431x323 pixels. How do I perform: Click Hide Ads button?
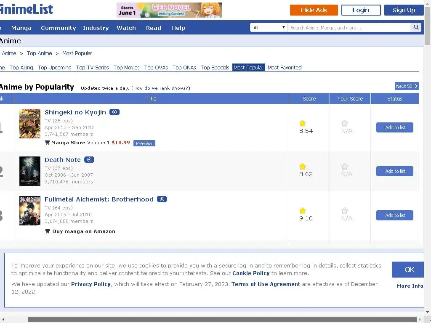pyautogui.click(x=314, y=10)
